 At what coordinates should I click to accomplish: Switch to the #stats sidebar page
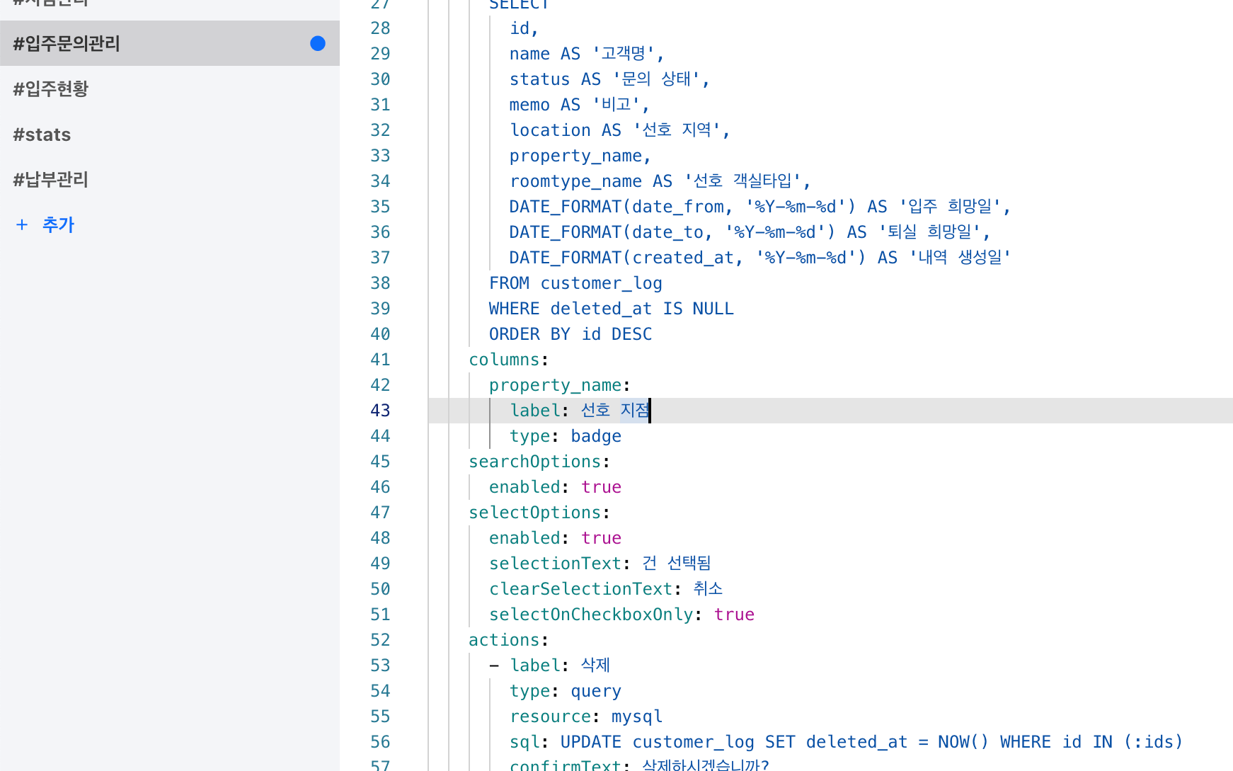coord(42,135)
